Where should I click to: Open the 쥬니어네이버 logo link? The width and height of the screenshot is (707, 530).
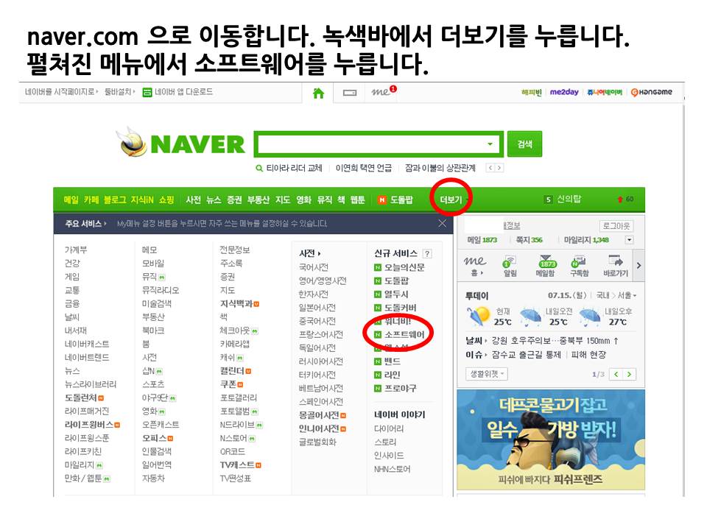point(605,92)
